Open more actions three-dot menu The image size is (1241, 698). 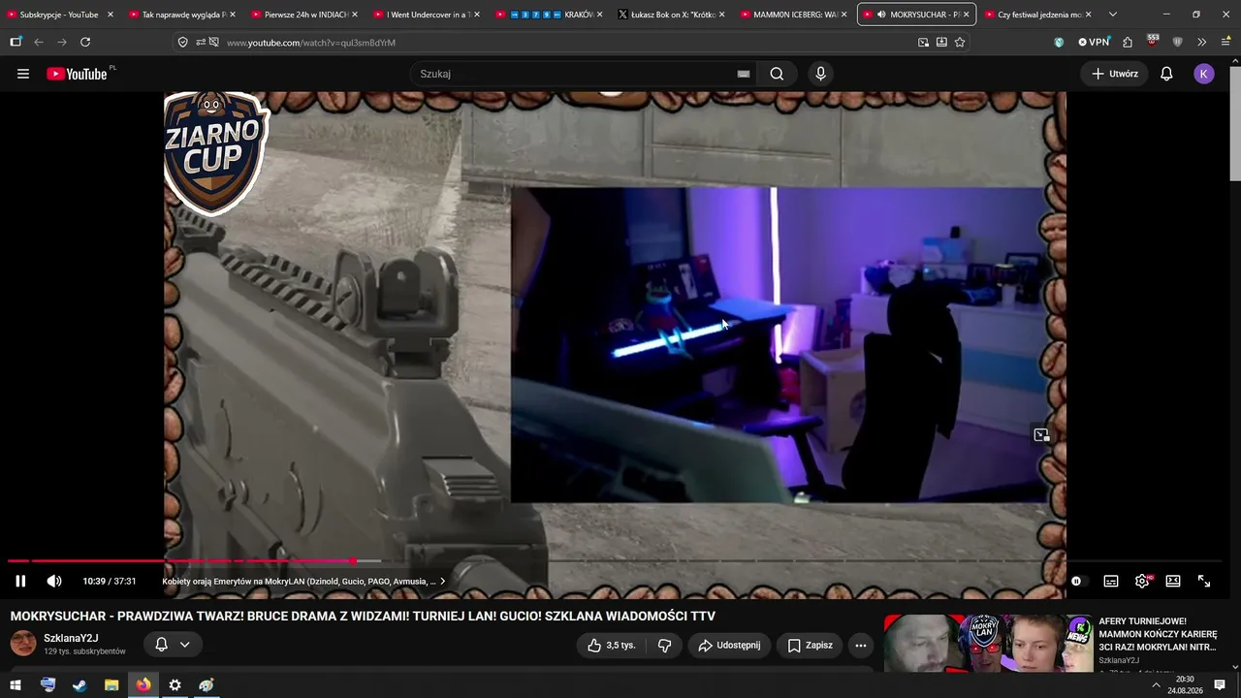(x=861, y=646)
